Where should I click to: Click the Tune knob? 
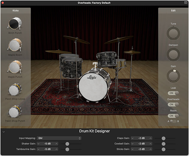[173, 34]
